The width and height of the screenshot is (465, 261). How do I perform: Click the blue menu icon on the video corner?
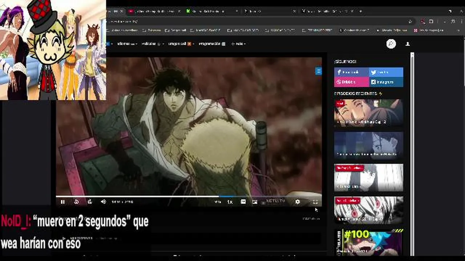(318, 71)
